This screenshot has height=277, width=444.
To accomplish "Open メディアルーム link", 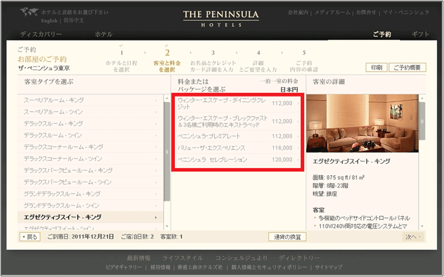I will (332, 12).
